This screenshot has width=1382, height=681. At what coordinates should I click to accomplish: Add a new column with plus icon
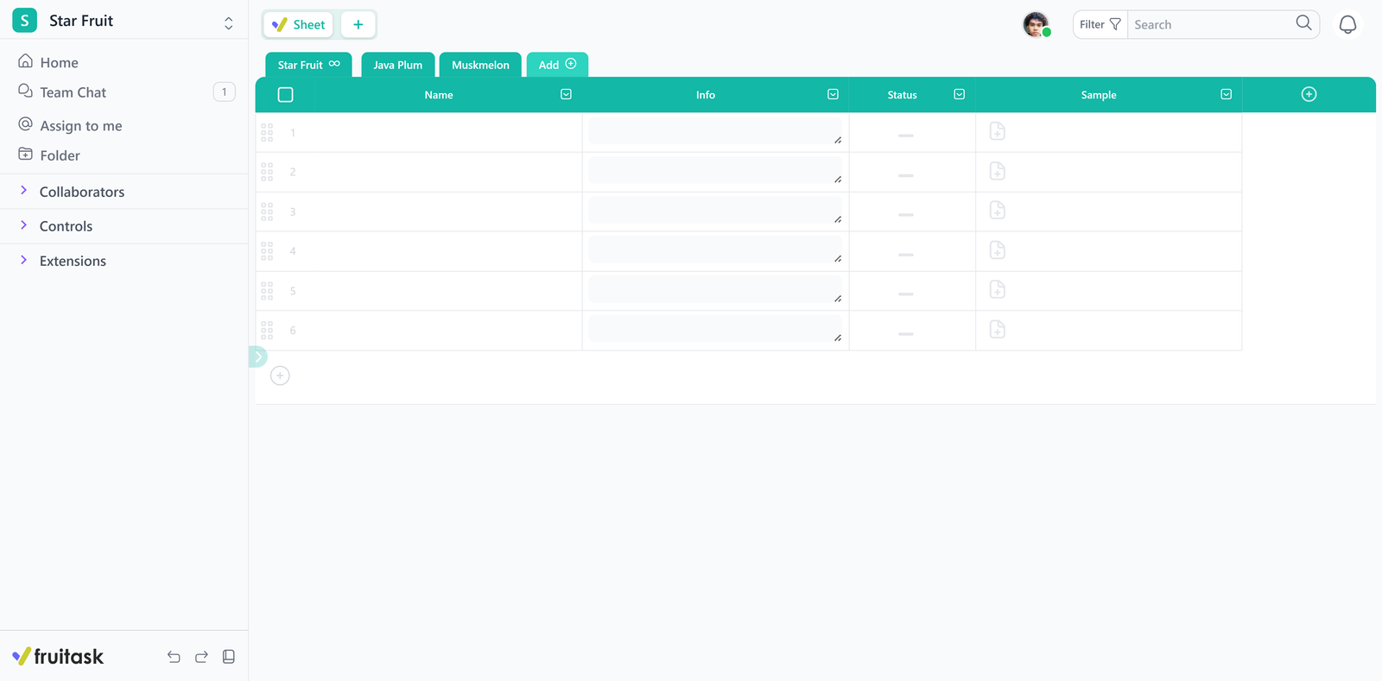pos(1309,94)
